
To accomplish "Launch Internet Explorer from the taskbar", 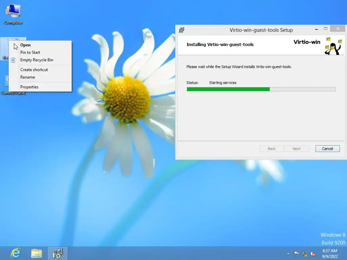I will (16, 253).
